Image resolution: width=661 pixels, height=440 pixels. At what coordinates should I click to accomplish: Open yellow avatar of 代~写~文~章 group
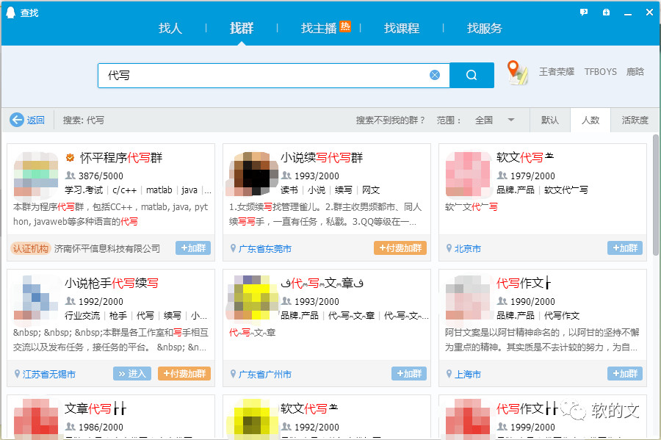252,297
